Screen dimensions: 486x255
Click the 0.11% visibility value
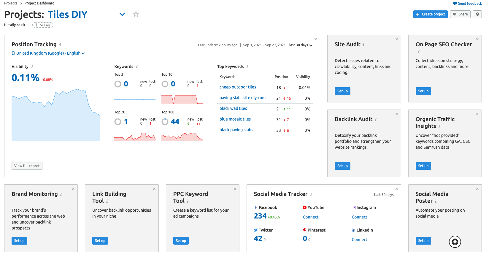point(26,78)
